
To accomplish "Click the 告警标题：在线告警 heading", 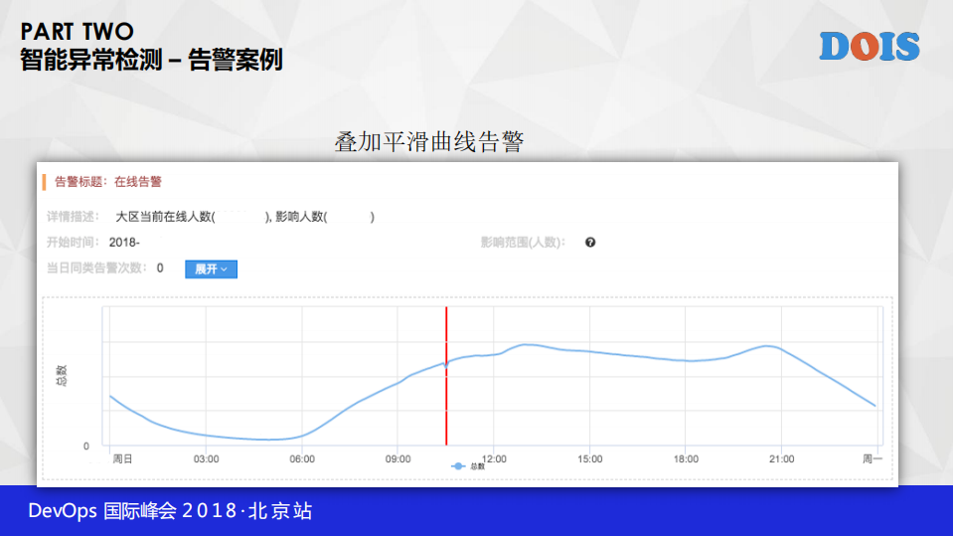I will [x=107, y=182].
